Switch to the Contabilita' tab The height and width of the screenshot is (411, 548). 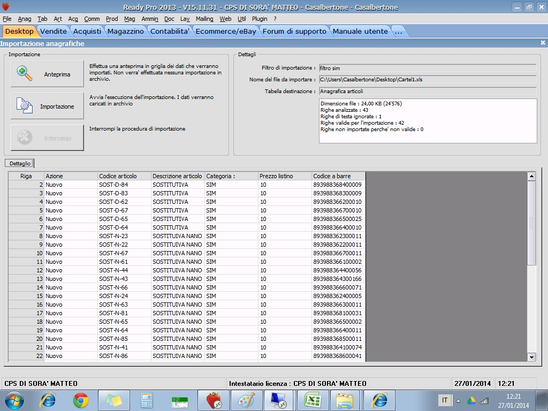click(x=170, y=31)
